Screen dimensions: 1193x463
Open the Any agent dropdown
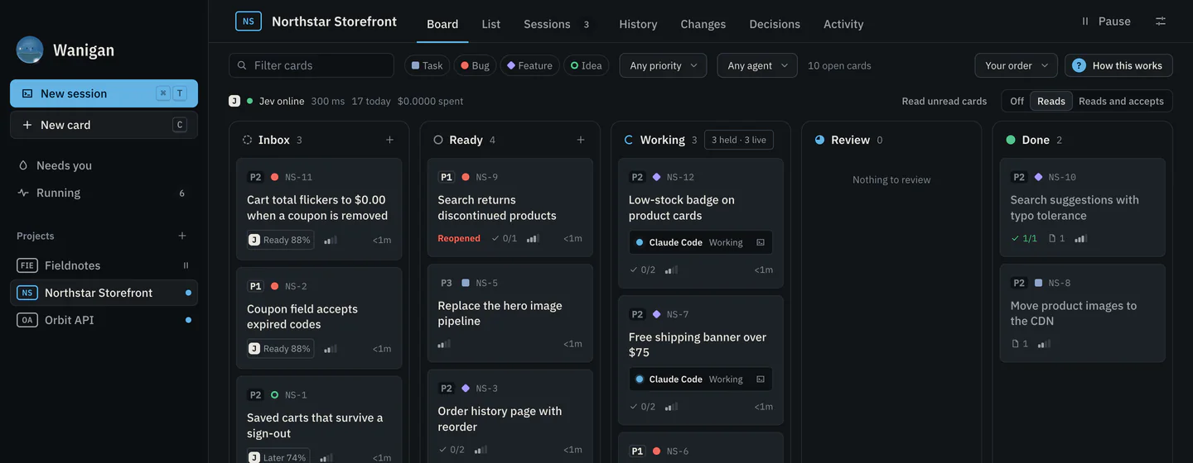pyautogui.click(x=757, y=65)
